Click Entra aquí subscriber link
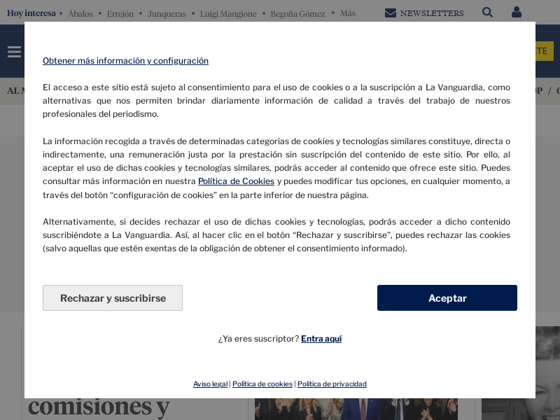 pos(321,339)
